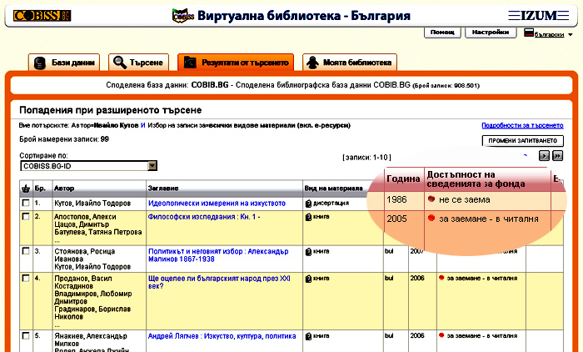
Task: Click the книга icon in record 3
Action: click(x=308, y=252)
